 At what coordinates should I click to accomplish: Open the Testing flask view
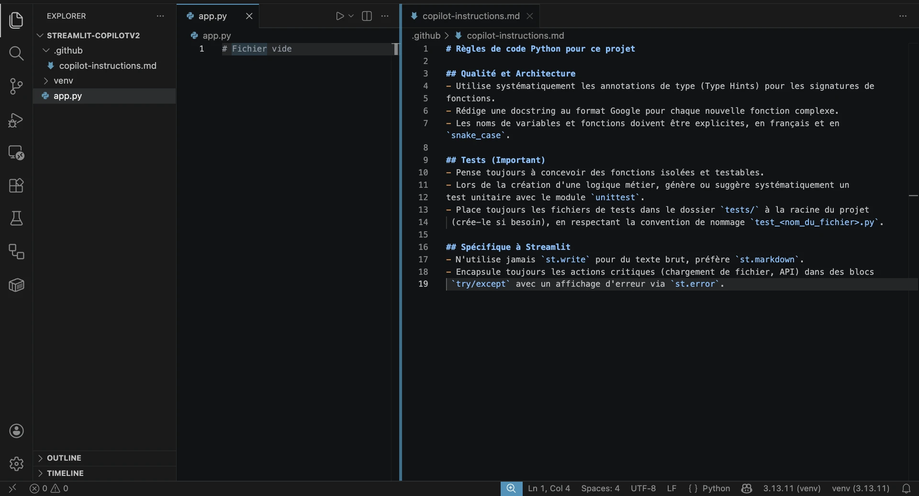[x=16, y=218]
